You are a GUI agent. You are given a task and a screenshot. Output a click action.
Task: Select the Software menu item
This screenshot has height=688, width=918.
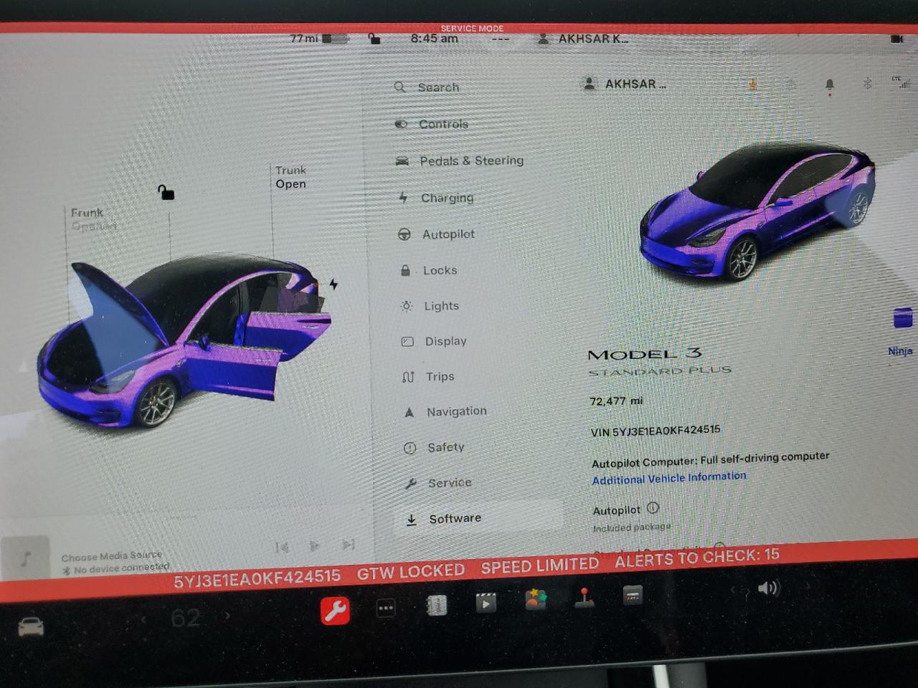pos(479,518)
